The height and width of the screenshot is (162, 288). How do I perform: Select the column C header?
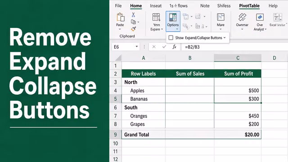click(238, 58)
